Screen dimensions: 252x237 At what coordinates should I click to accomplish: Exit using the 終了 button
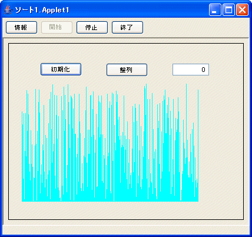(x=127, y=28)
